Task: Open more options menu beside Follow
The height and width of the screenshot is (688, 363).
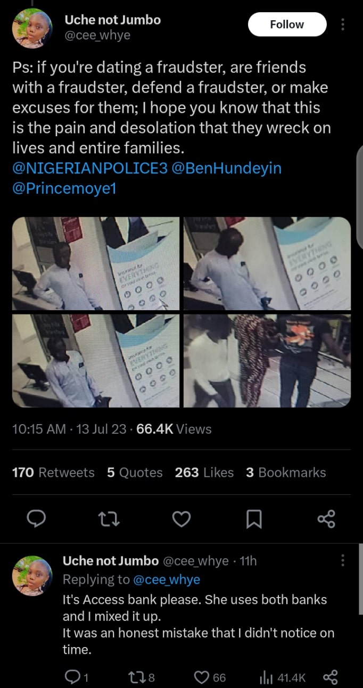Action: pos(343,24)
